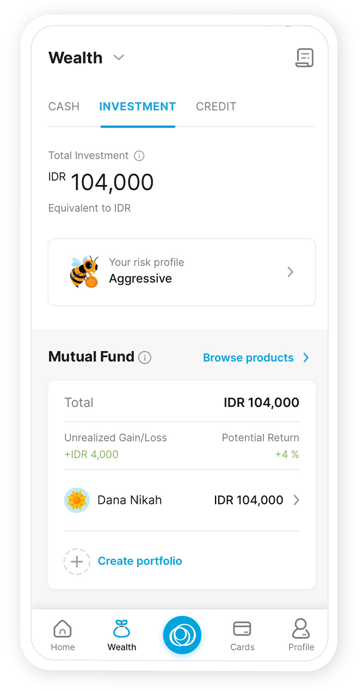Tap the Dana Nikah sunflower icon

coord(77,500)
